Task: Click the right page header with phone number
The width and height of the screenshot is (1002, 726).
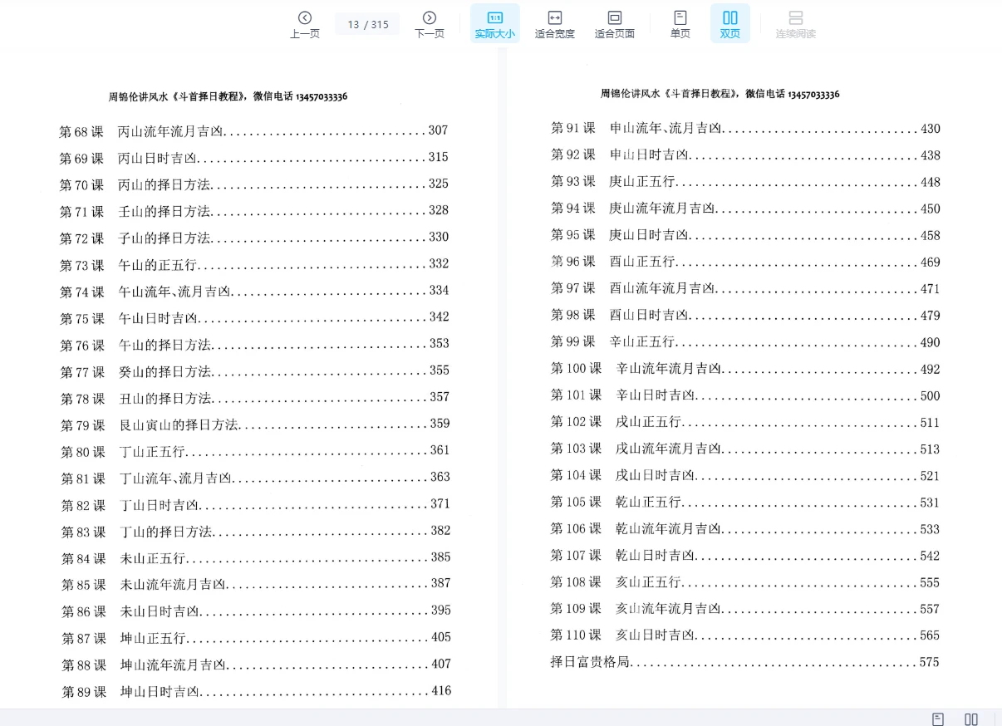Action: pos(720,94)
